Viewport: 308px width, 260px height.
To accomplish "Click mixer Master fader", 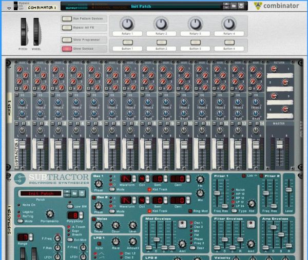I will (280, 144).
